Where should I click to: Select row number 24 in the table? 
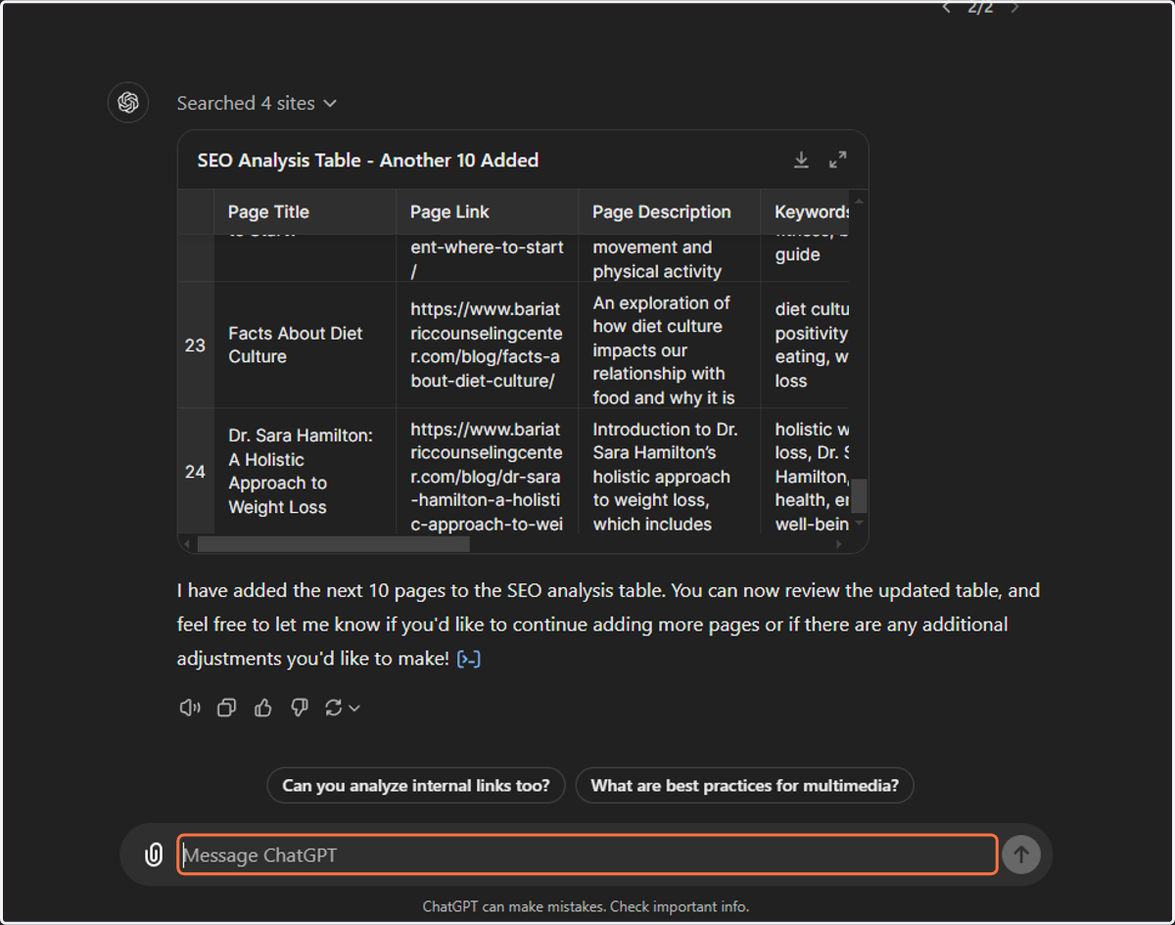(x=196, y=471)
